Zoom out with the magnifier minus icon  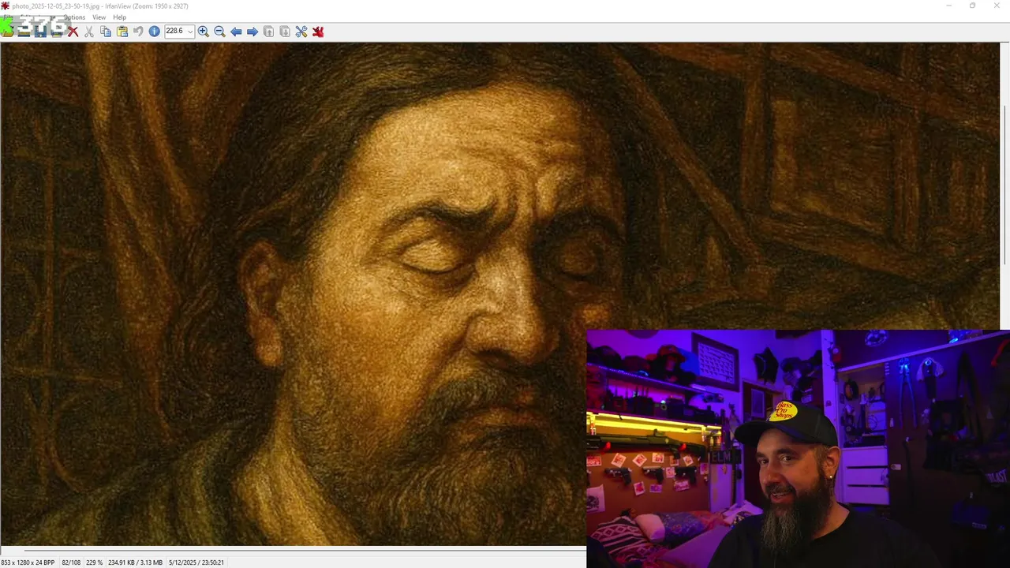tap(219, 32)
